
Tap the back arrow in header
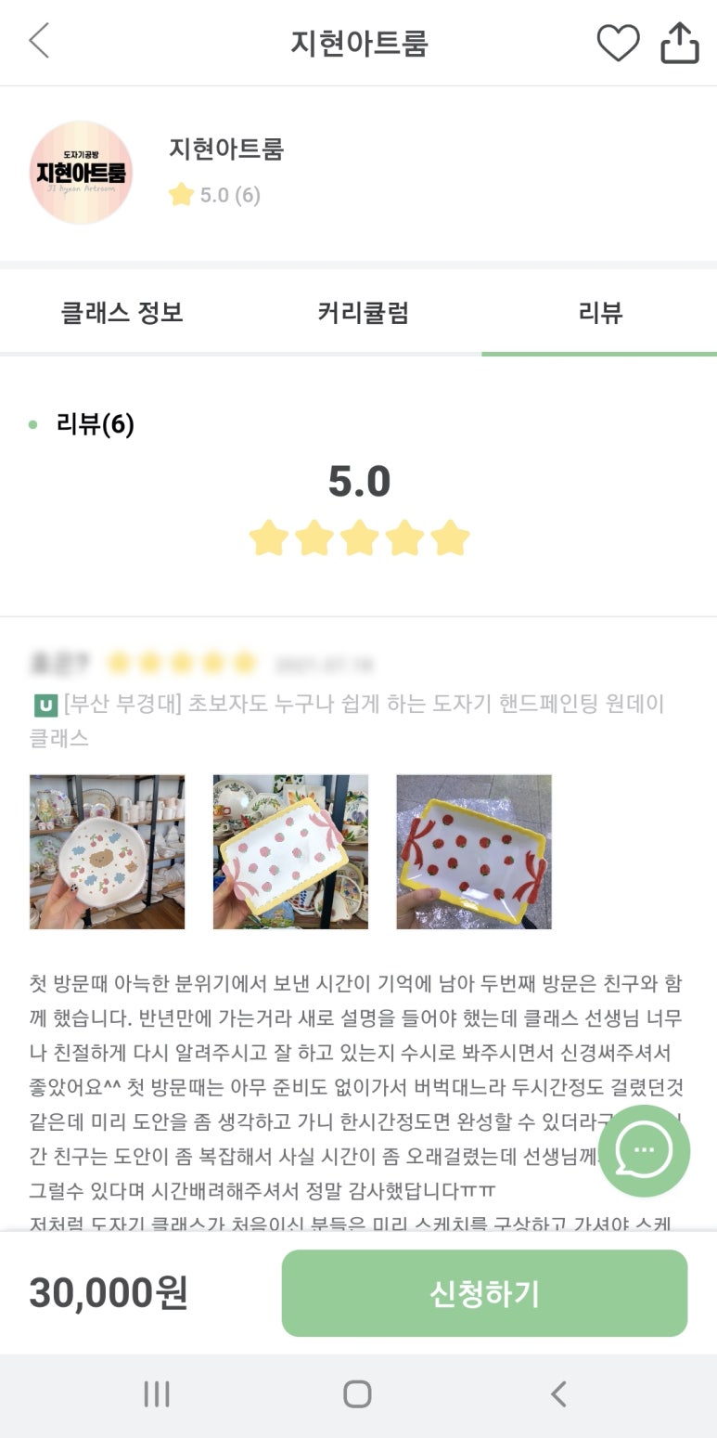coord(39,42)
